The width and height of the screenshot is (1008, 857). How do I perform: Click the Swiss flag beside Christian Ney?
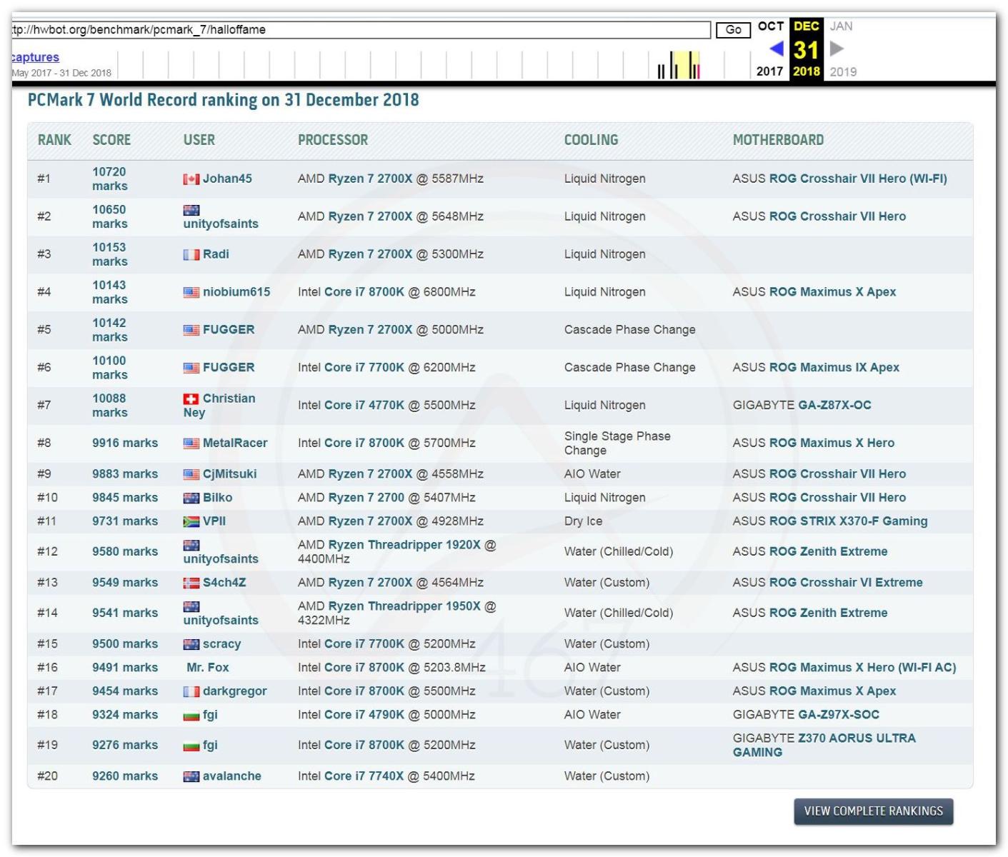click(191, 399)
